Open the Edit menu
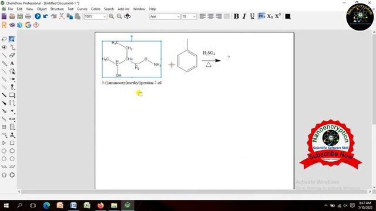Screen dimensions: 376x211 (x=19, y=9)
